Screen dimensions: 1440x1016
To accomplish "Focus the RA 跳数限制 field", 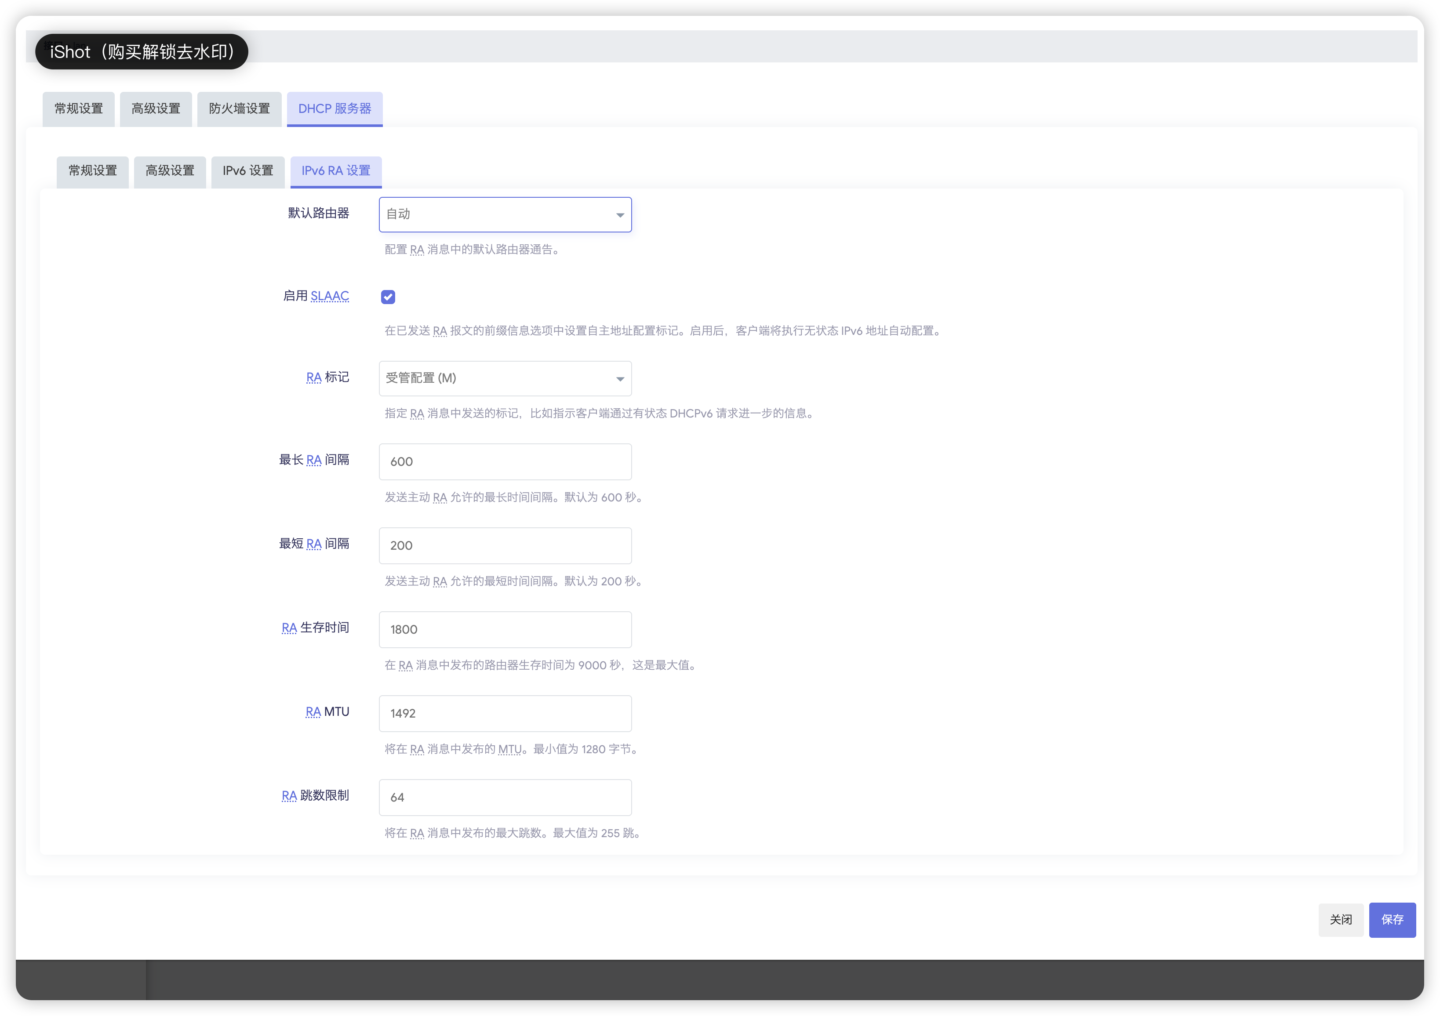I will (505, 798).
